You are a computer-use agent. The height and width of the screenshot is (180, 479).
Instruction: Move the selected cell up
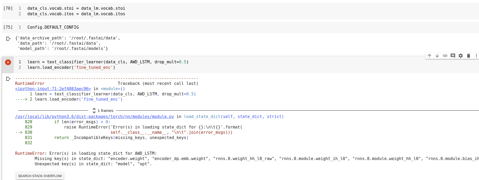pos(429,56)
